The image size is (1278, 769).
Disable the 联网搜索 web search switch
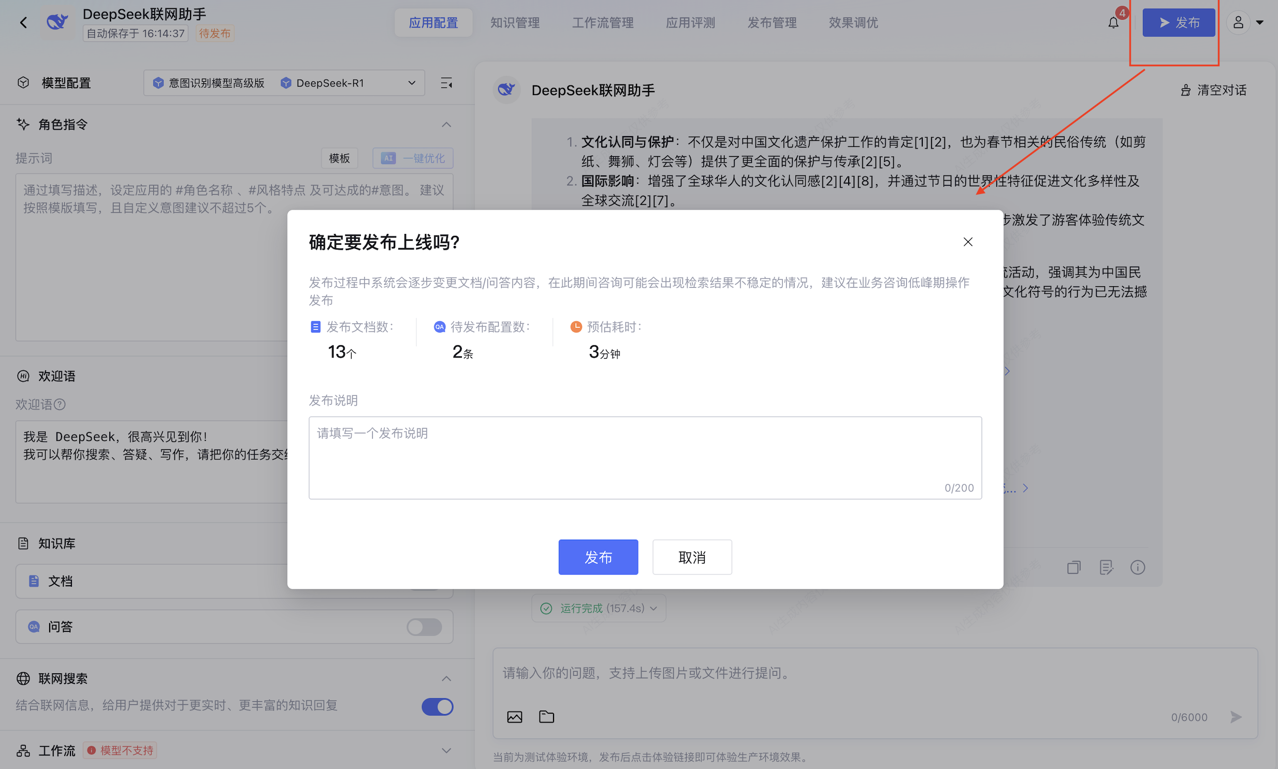(437, 706)
